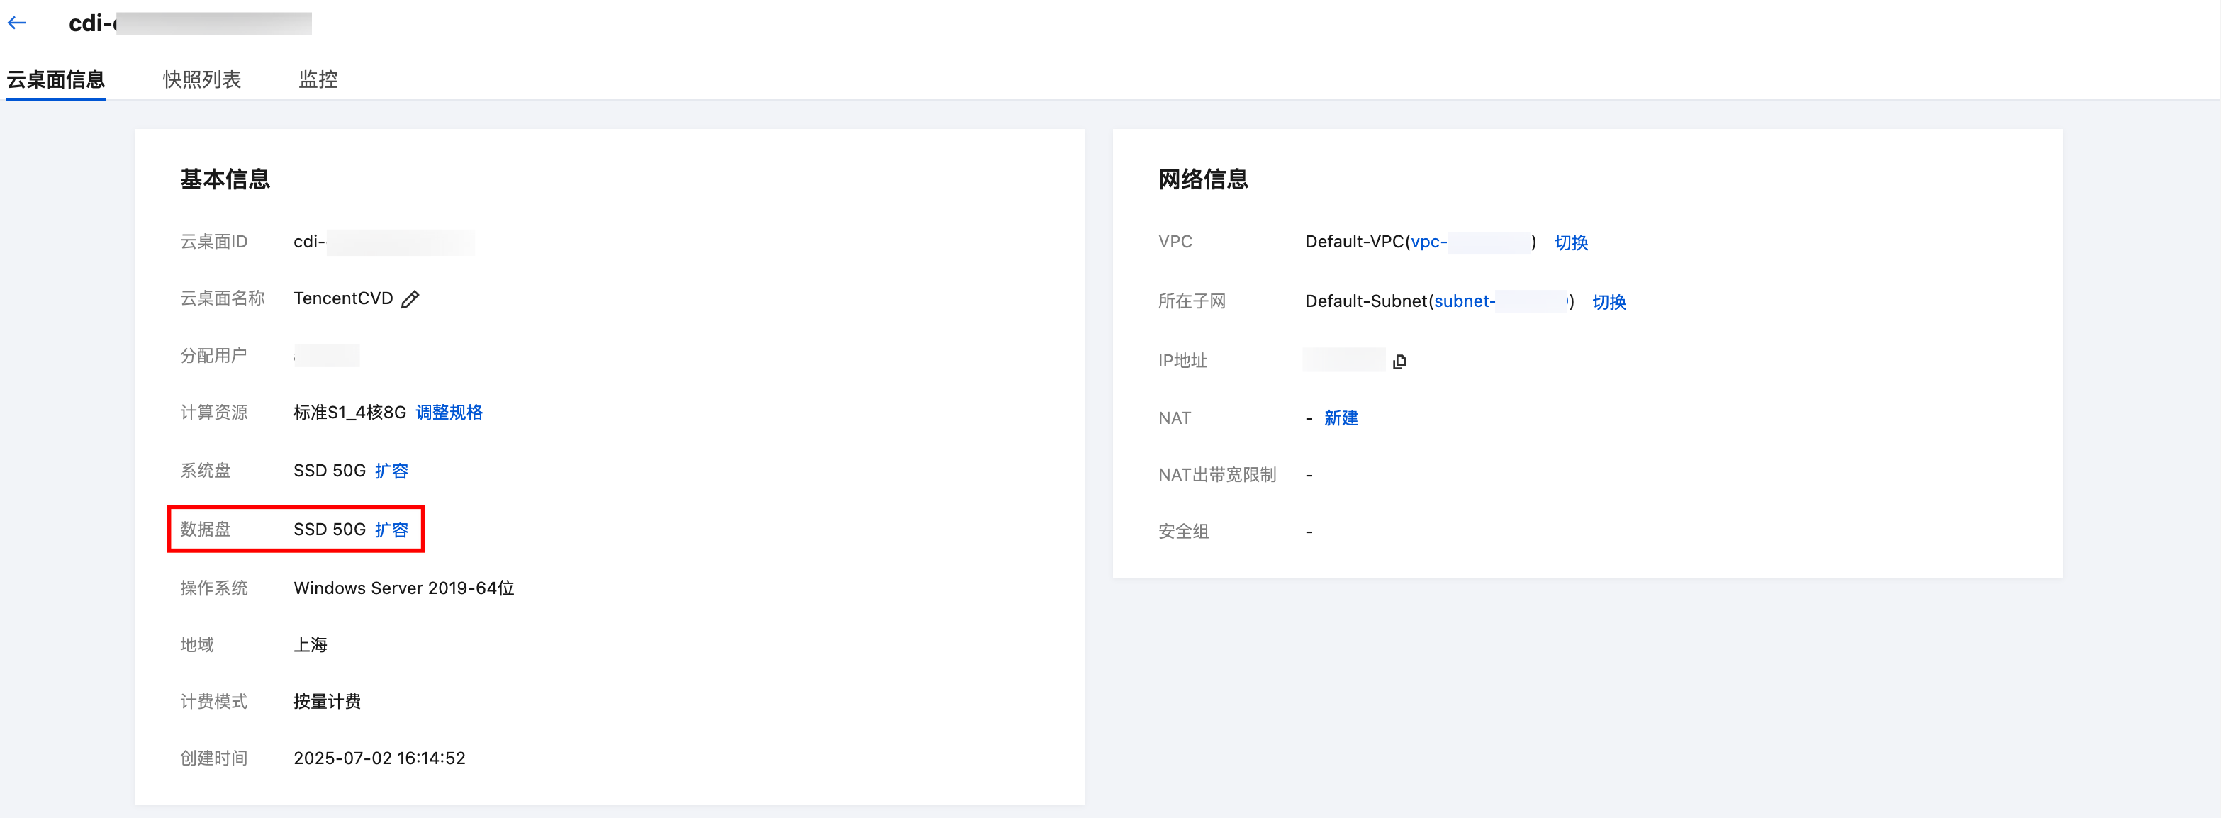This screenshot has height=818, width=2221.
Task: Select the desktop name text TencentCVD
Action: click(343, 298)
